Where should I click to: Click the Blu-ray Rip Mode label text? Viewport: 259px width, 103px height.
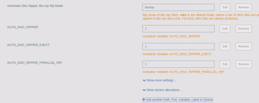(35, 6)
